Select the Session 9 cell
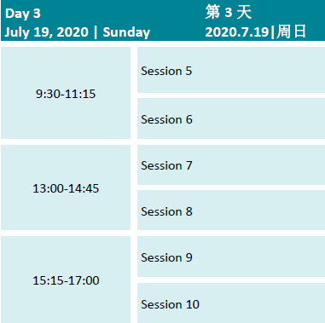Viewport: 325px width, 323px height. (x=231, y=257)
